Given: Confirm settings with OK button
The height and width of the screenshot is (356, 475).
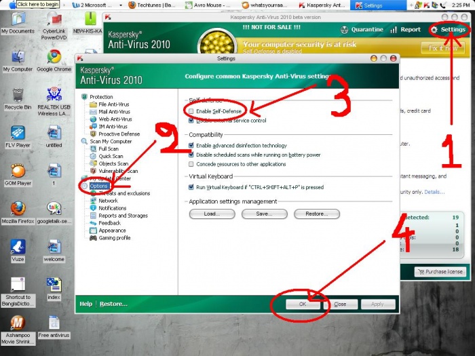Looking at the screenshot, I should coord(303,304).
